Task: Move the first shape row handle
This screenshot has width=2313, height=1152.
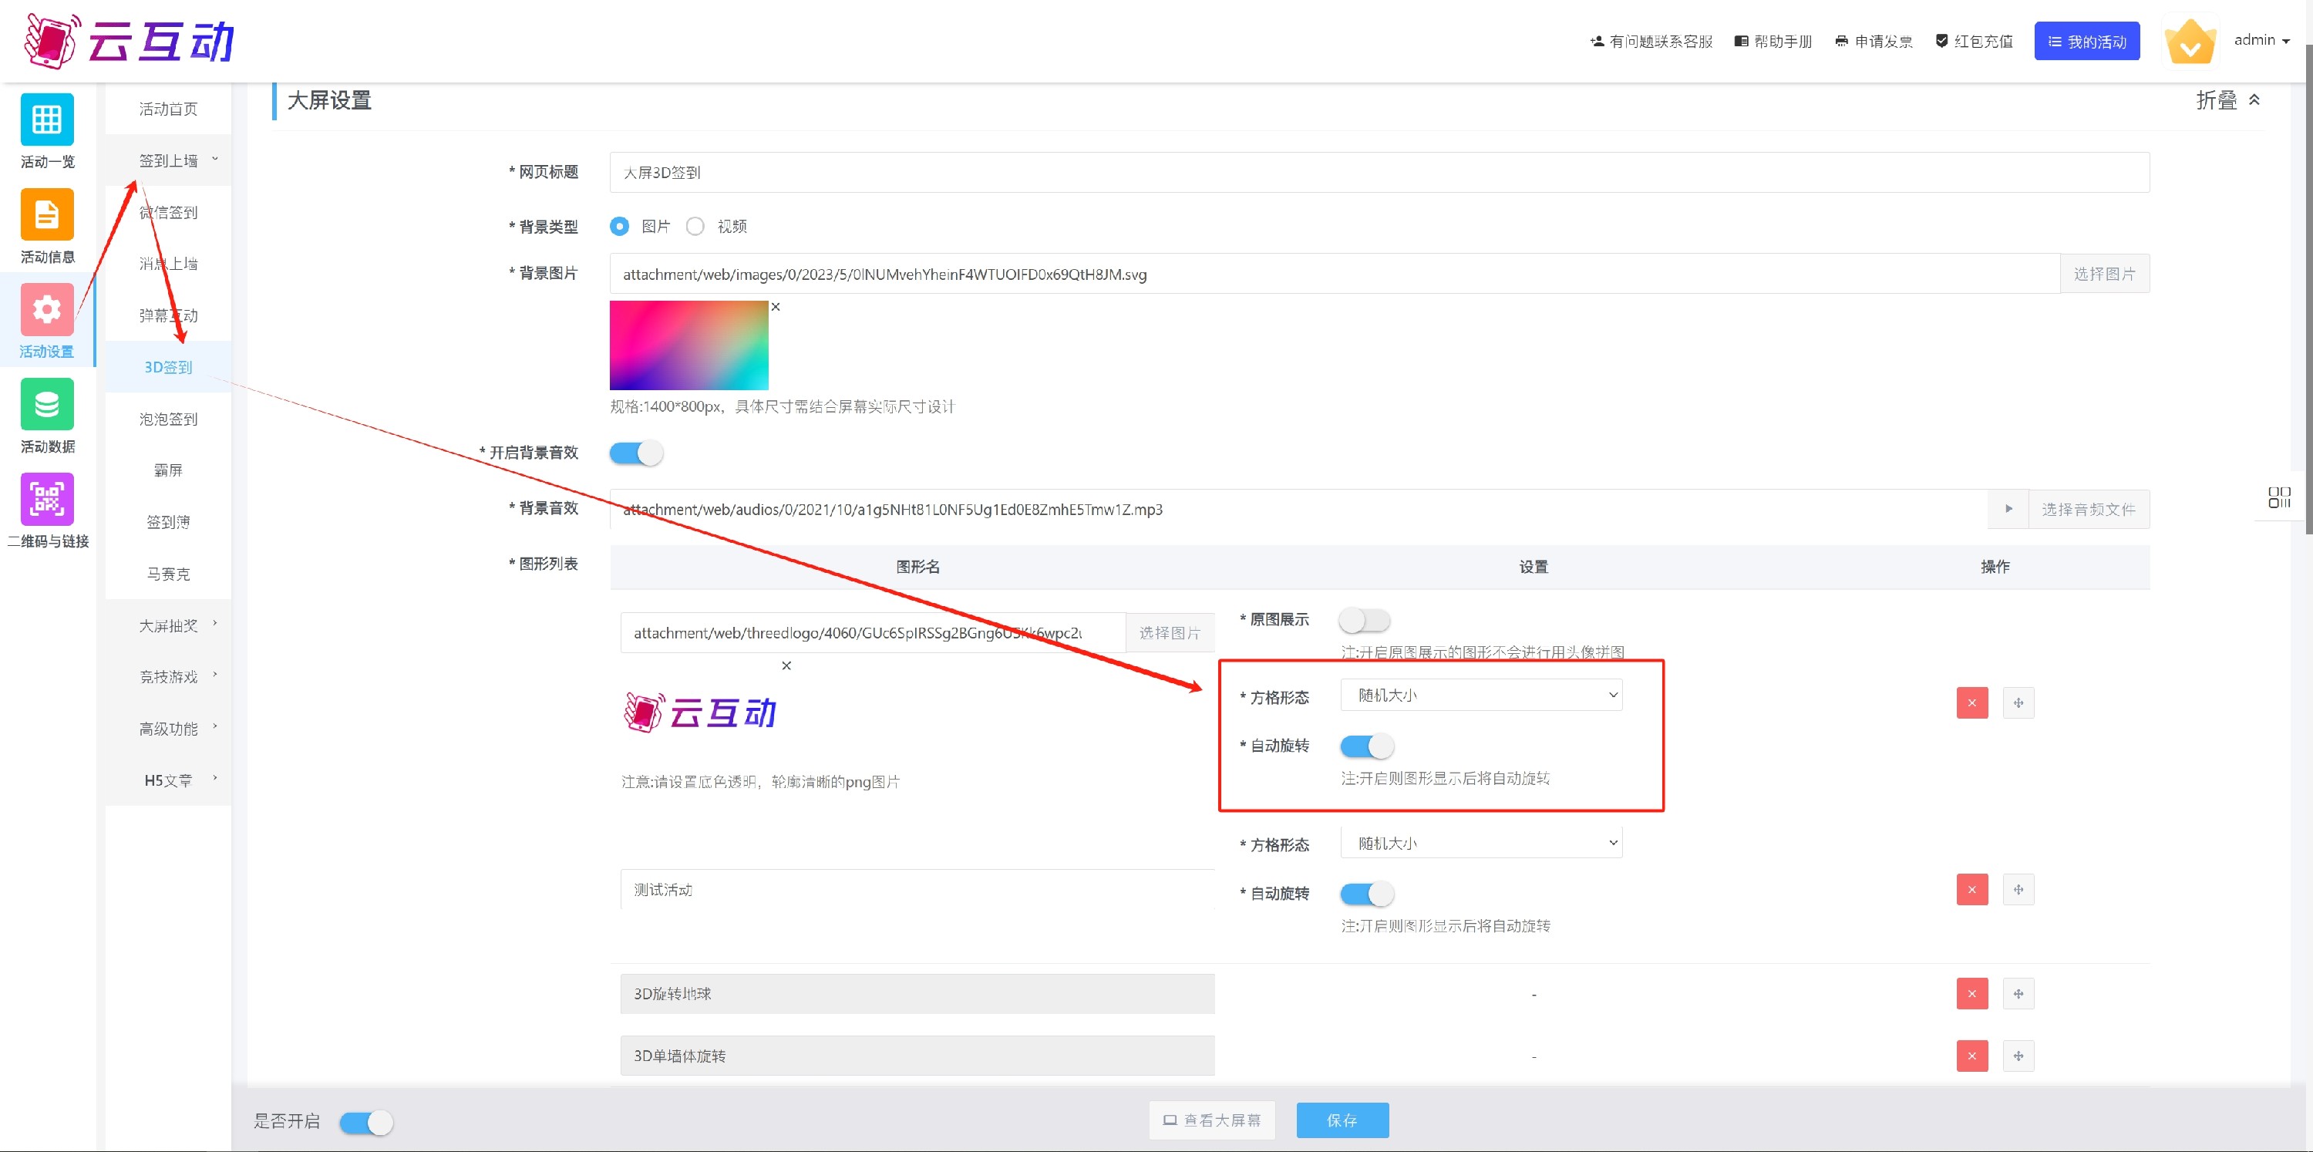Action: point(2018,703)
